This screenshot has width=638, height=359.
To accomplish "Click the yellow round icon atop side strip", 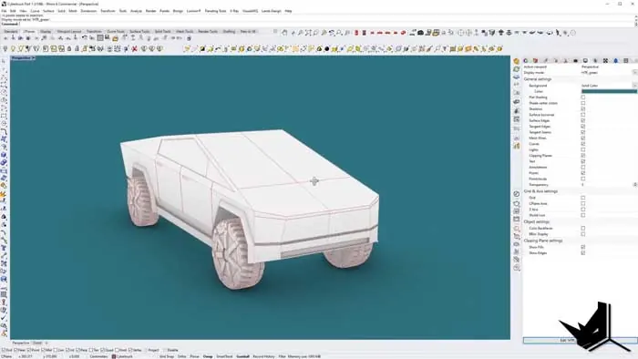I will click(x=517, y=61).
